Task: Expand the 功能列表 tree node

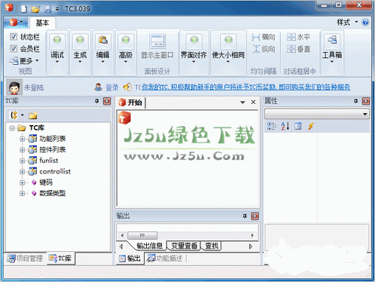Action: click(23, 139)
